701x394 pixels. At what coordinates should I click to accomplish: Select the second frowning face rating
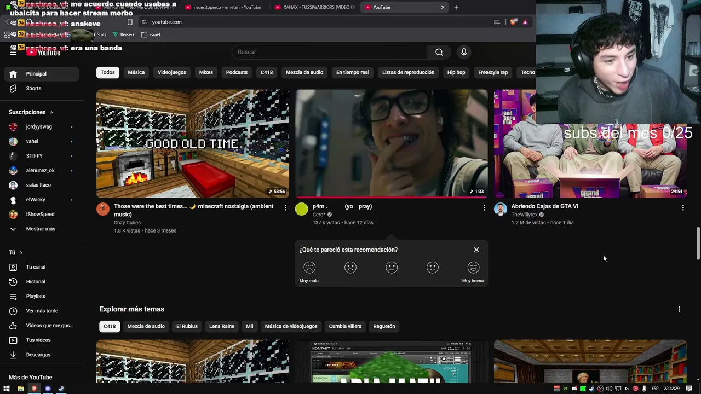[350, 268]
